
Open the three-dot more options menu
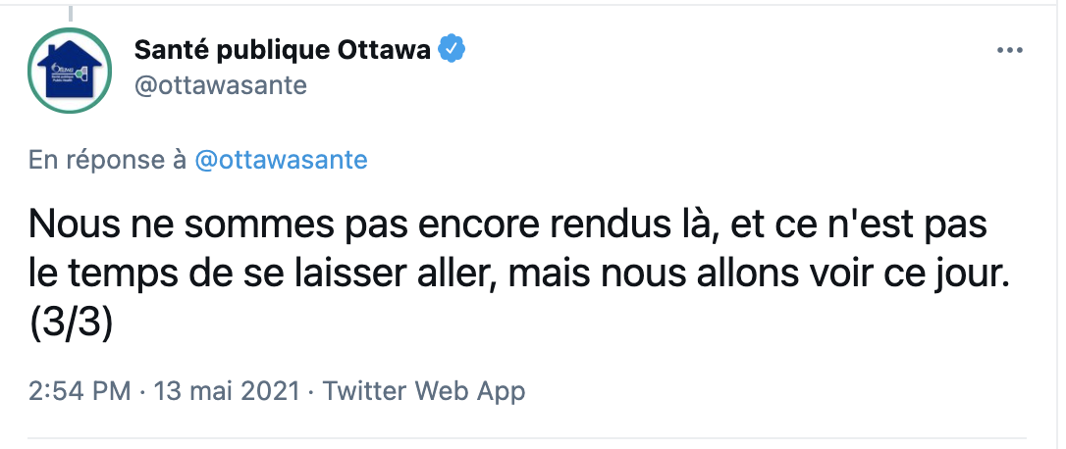point(1010,51)
